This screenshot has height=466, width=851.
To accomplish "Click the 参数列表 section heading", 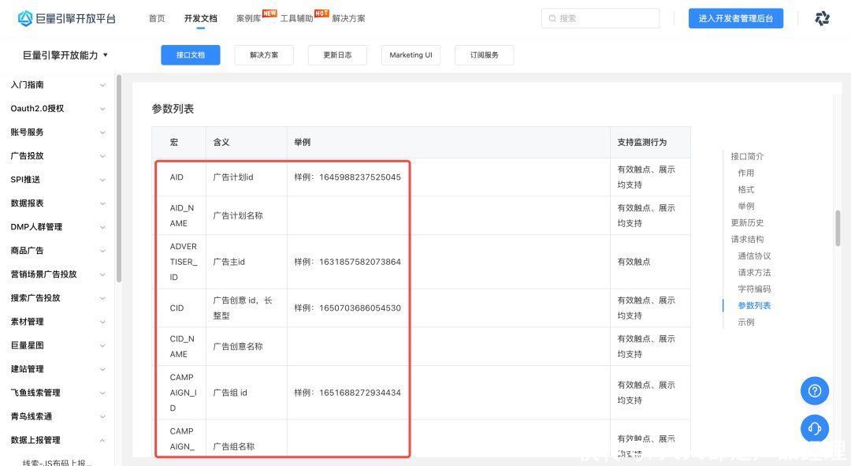I will (173, 109).
